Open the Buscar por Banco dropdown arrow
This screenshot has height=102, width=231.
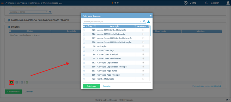click(x=47, y=12)
